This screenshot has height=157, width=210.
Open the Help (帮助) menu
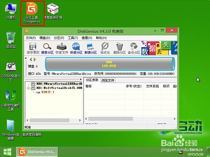101,38
